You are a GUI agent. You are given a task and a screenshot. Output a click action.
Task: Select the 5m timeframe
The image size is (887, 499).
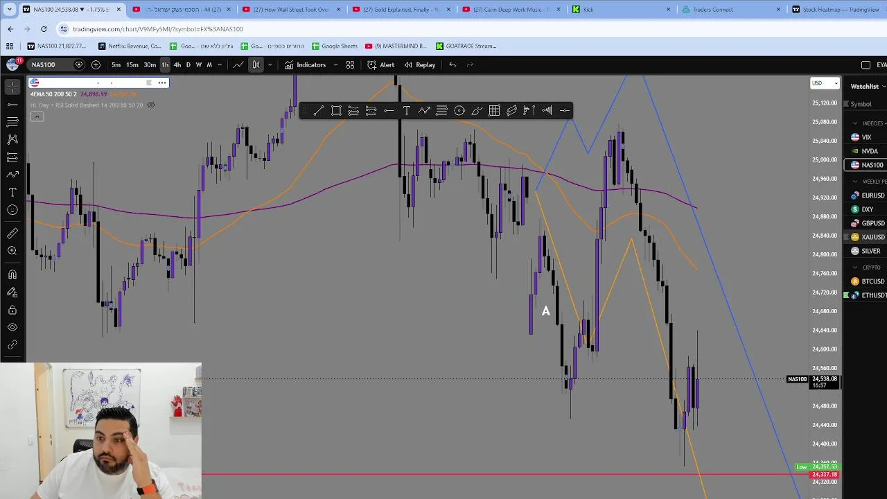point(116,64)
